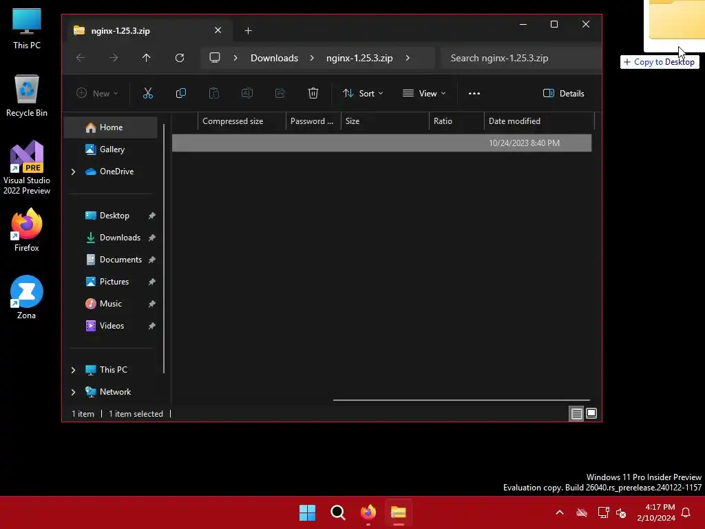This screenshot has width=705, height=529.
Task: Click the Cut scissors icon
Action: (x=147, y=93)
